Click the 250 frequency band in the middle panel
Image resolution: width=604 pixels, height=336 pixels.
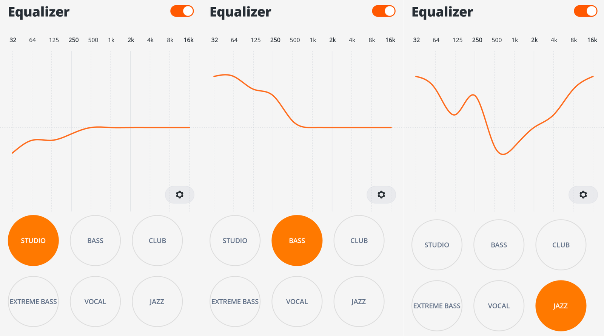pyautogui.click(x=275, y=40)
